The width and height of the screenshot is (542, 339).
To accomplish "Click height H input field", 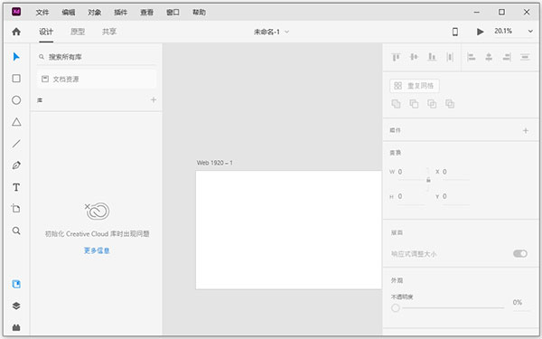I will [x=411, y=196].
